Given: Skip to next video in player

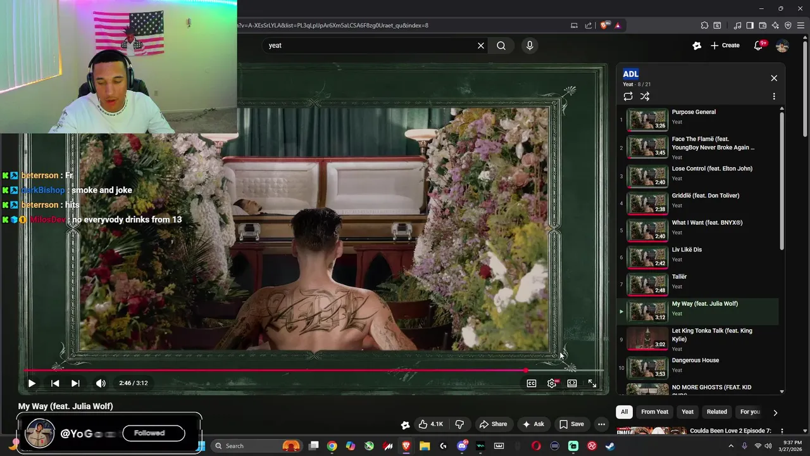Looking at the screenshot, I should pos(75,383).
